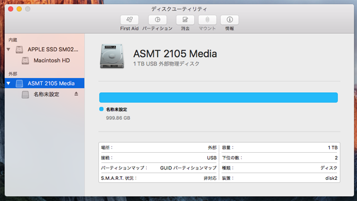This screenshot has height=201, width=357.
Task: Click the マウント (Mount) toolbar icon
Action: click(x=207, y=20)
